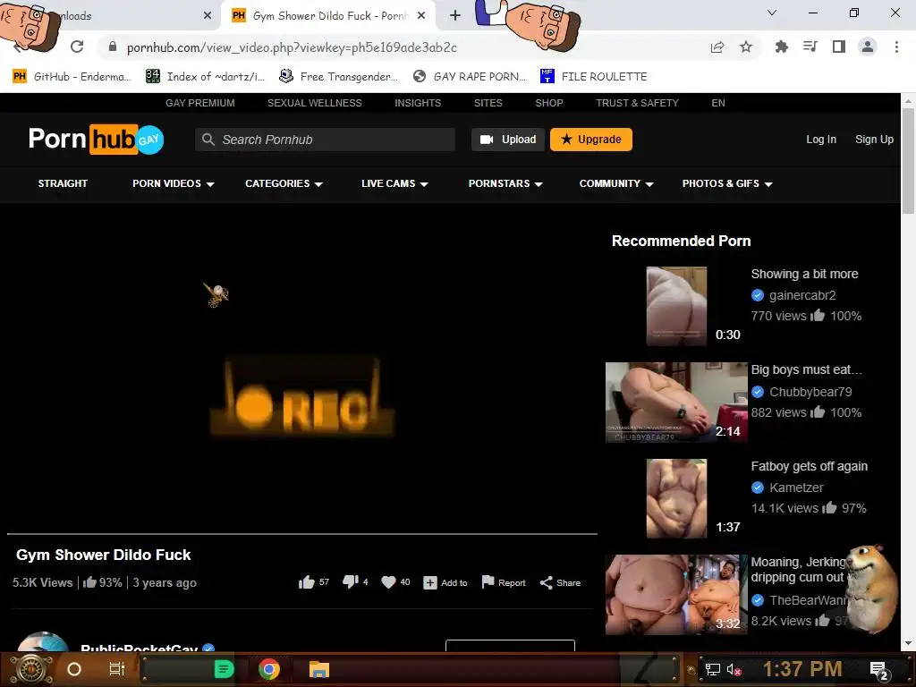Click the video player area

click(302, 374)
